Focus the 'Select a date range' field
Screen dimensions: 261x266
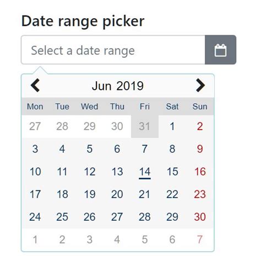click(x=113, y=50)
